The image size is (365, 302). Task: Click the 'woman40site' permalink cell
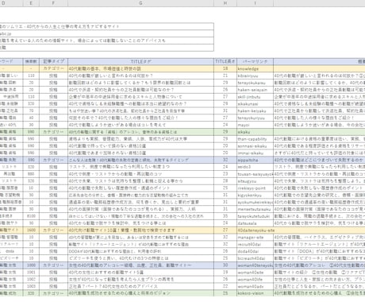255,273
